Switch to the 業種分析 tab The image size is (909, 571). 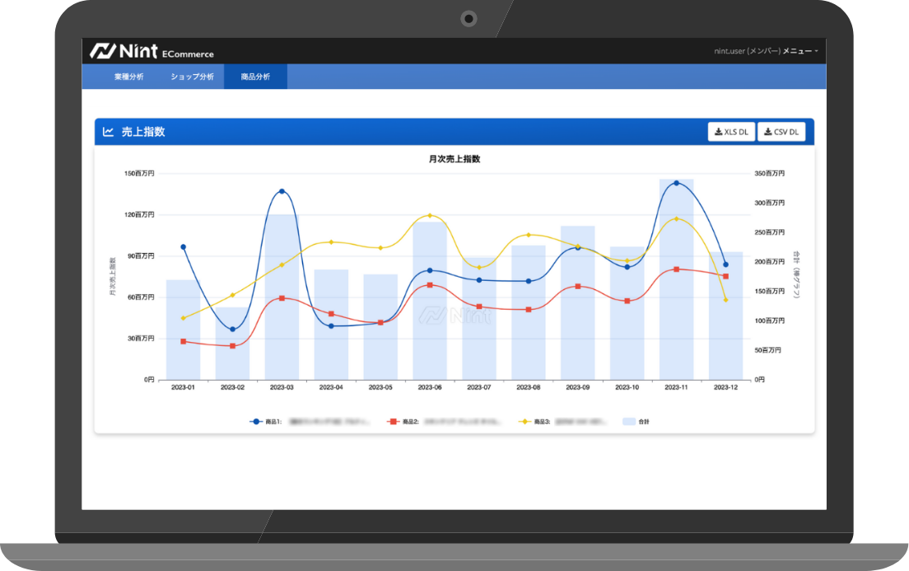click(128, 77)
